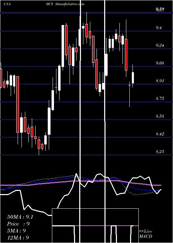Image resolution: width=173 pixels, height=243 pixels.
Task: Click the 5MA : 9 readout
Action: (x=16, y=231)
